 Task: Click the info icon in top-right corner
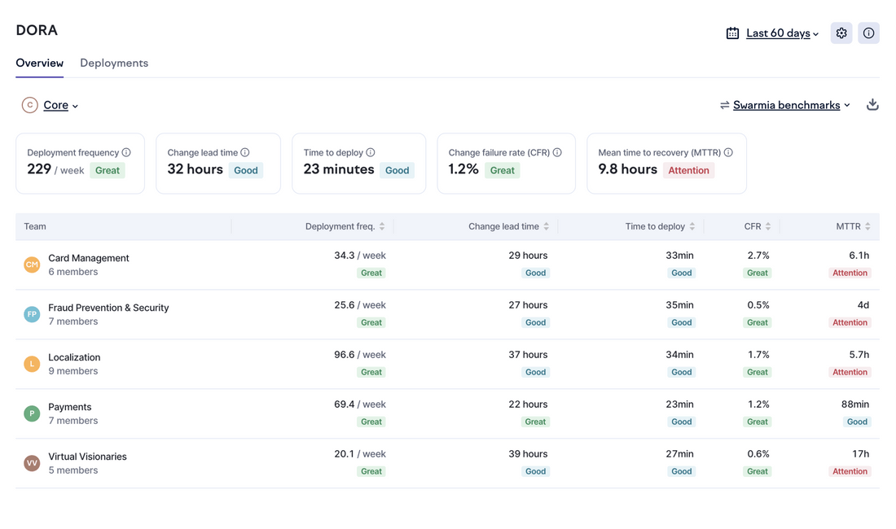pyautogui.click(x=868, y=33)
